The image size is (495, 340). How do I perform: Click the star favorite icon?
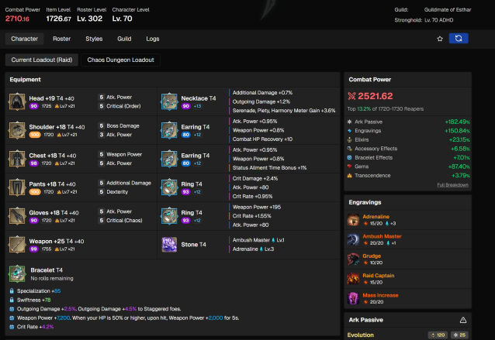pyautogui.click(x=440, y=38)
